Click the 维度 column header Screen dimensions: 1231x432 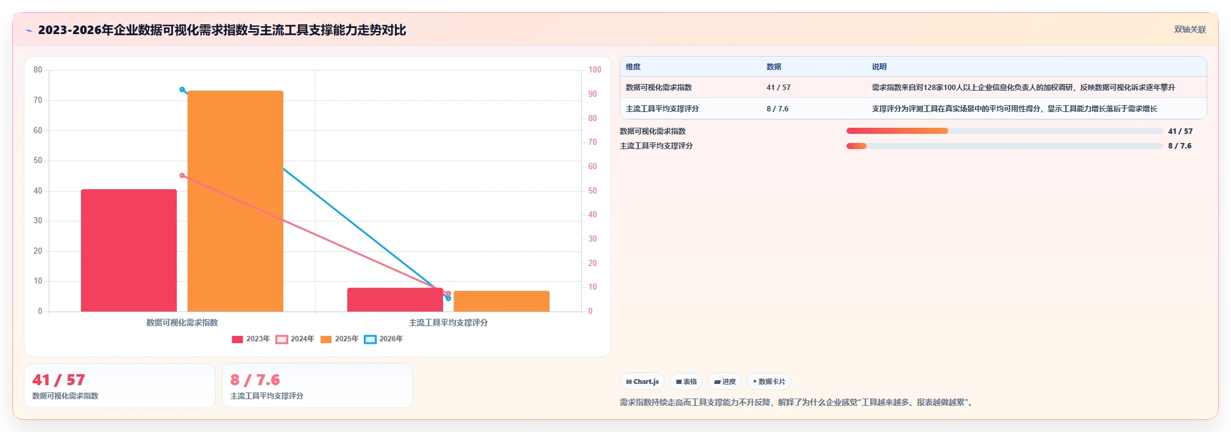tap(633, 67)
